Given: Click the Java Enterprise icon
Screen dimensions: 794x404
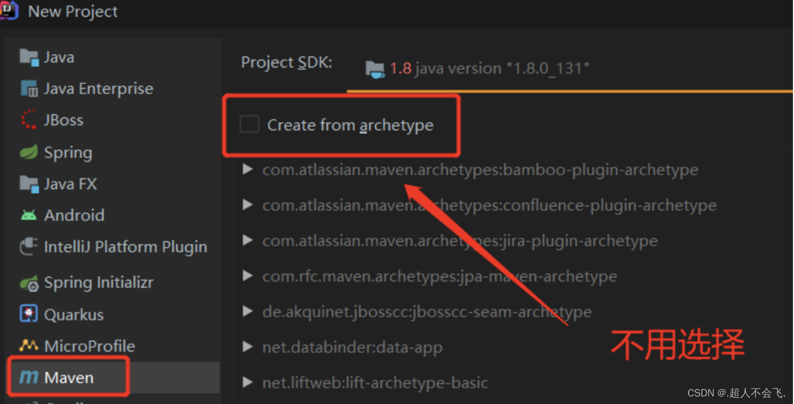Looking at the screenshot, I should pyautogui.click(x=29, y=89).
